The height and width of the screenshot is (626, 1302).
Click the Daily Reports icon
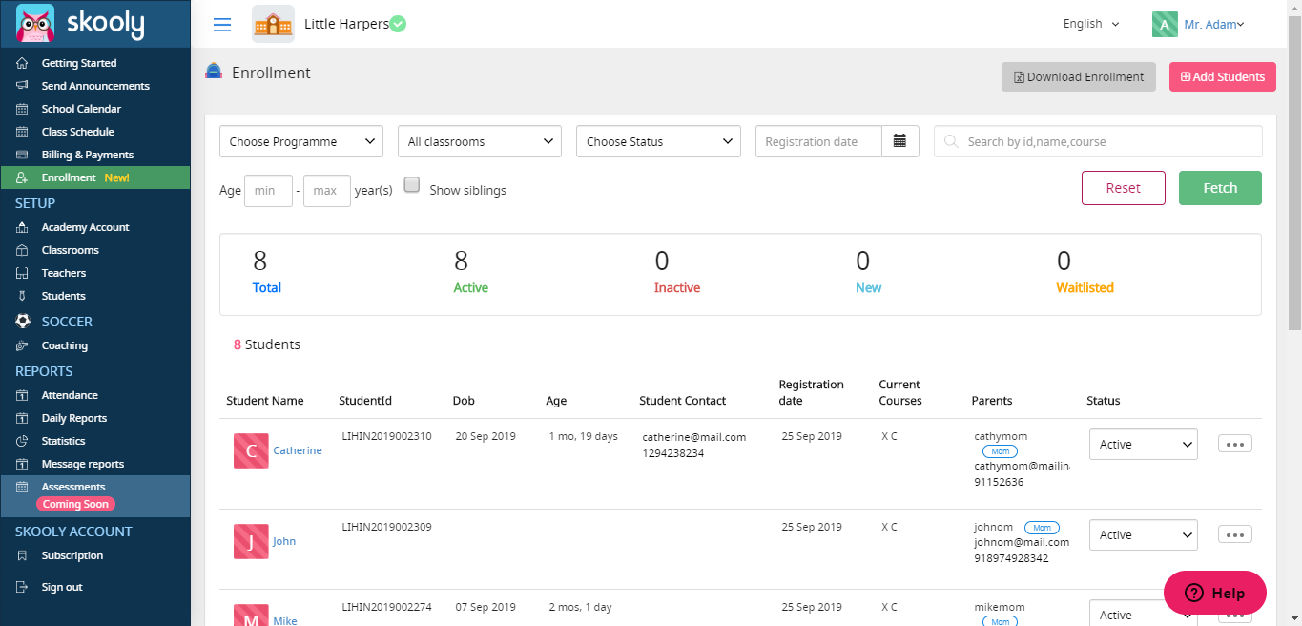coord(22,418)
